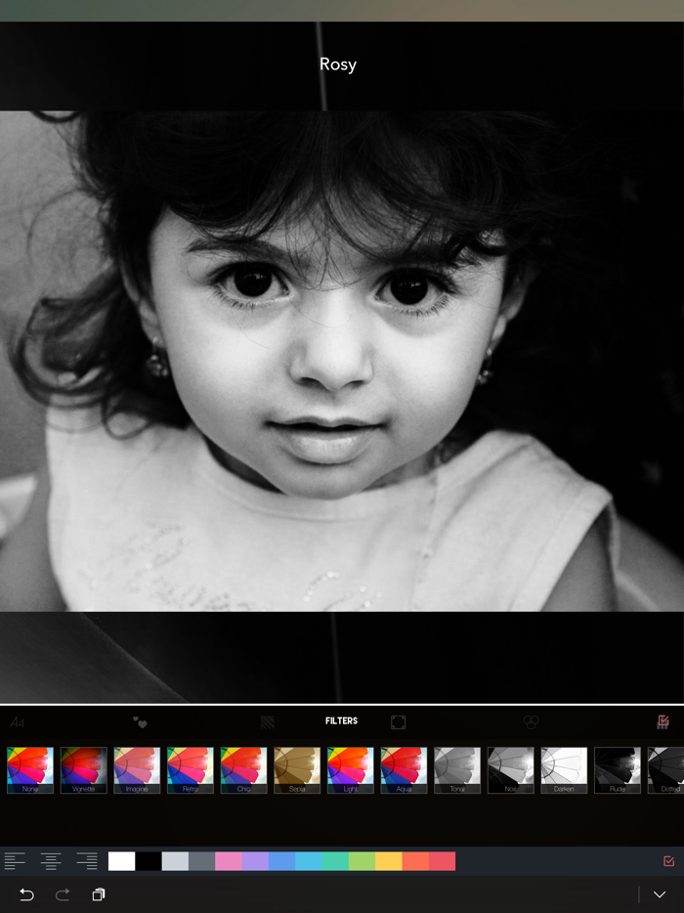Pick the light gray color swatch
This screenshot has width=684, height=913.
175,861
